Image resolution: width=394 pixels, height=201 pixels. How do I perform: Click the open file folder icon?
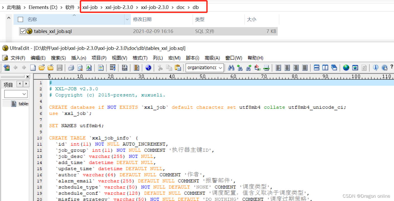(42, 68)
